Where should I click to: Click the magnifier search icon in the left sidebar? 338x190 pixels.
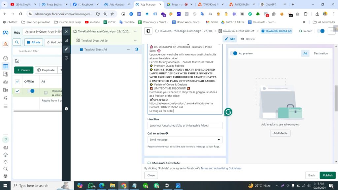coord(6,169)
